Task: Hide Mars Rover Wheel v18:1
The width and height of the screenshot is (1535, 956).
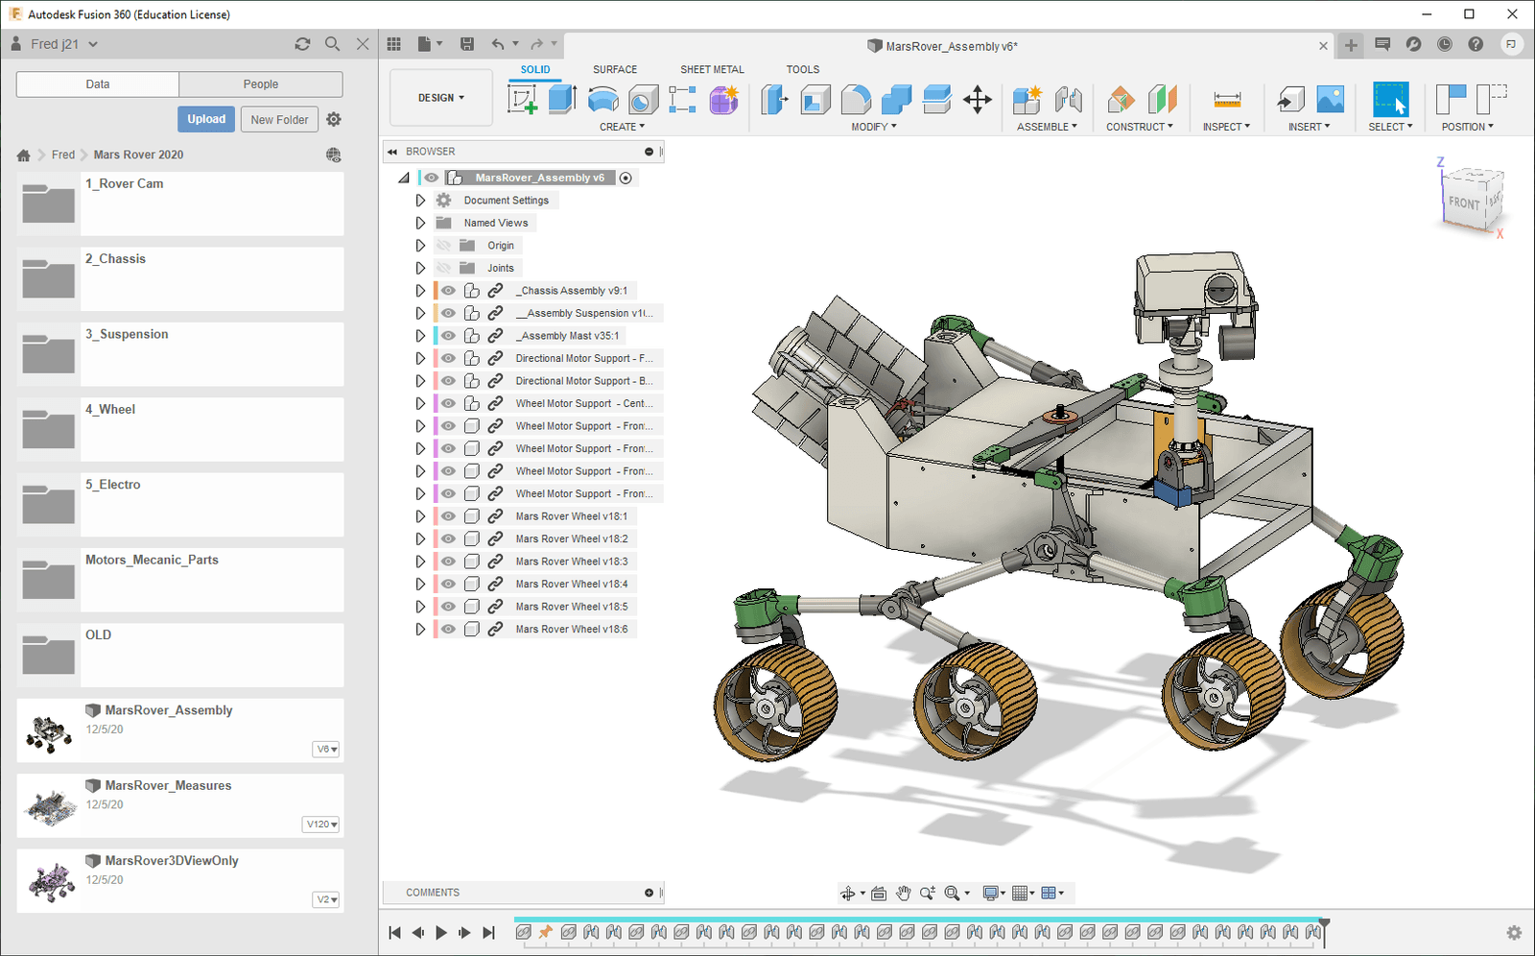Action: pos(448,516)
